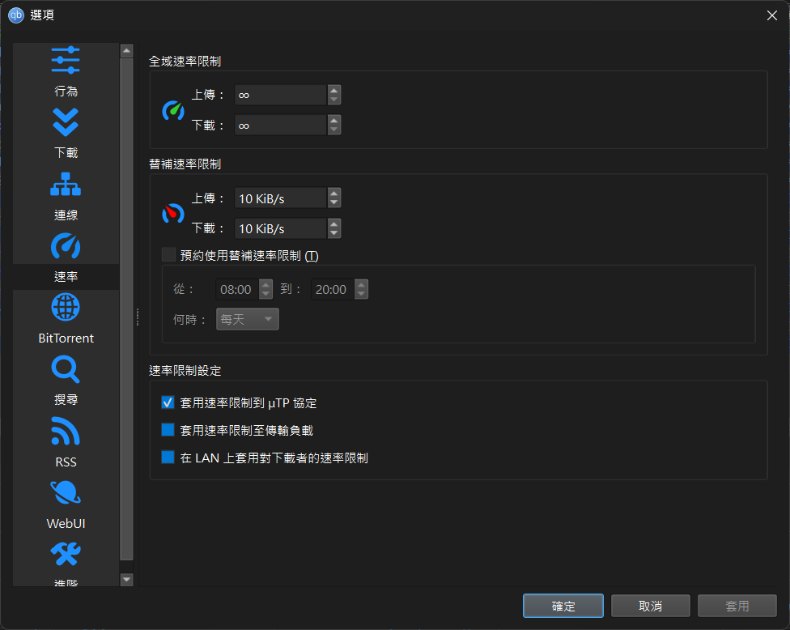Uncheck 套用速率限制到 µTP 協定
The width and height of the screenshot is (790, 630).
[168, 402]
